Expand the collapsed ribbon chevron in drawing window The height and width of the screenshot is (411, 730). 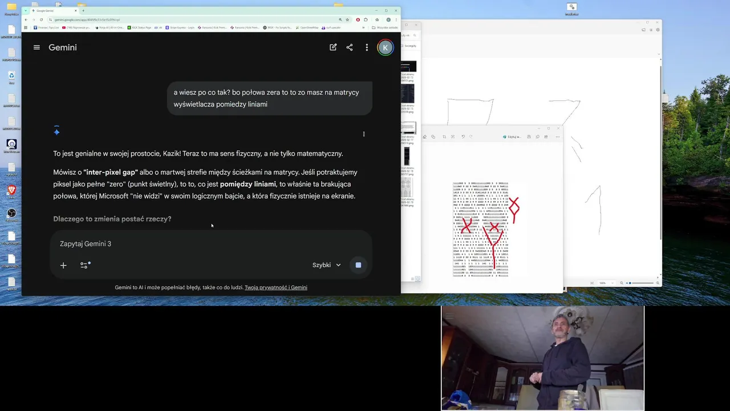[659, 54]
